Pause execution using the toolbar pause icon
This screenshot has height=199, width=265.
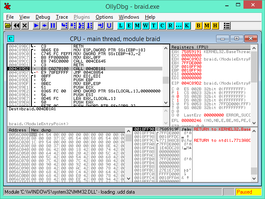pos(53,26)
